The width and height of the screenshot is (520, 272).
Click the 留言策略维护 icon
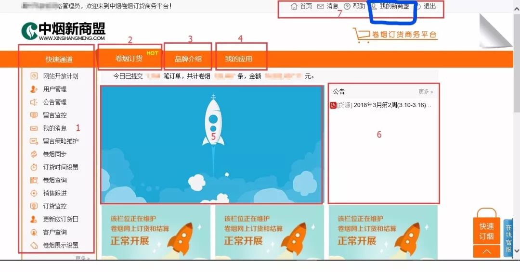[x=34, y=141]
